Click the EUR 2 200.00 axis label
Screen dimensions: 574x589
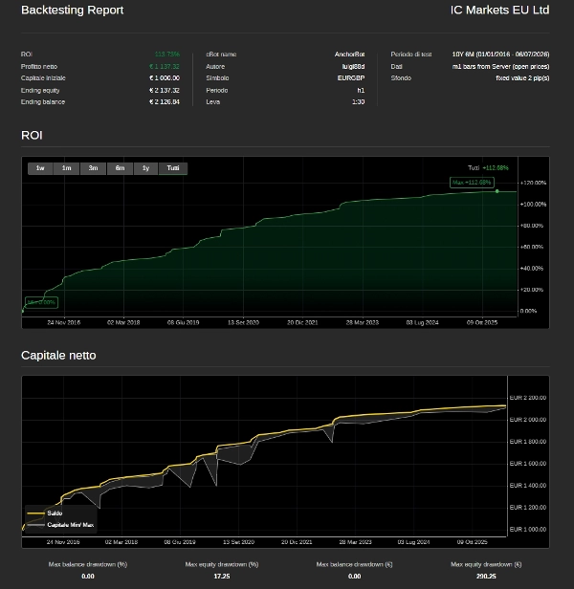528,398
